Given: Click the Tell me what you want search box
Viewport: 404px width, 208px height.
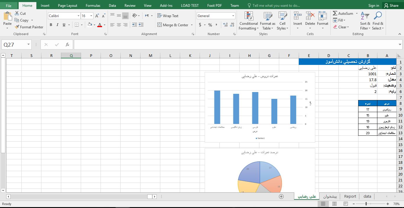Looking at the screenshot, I should tap(274, 5).
